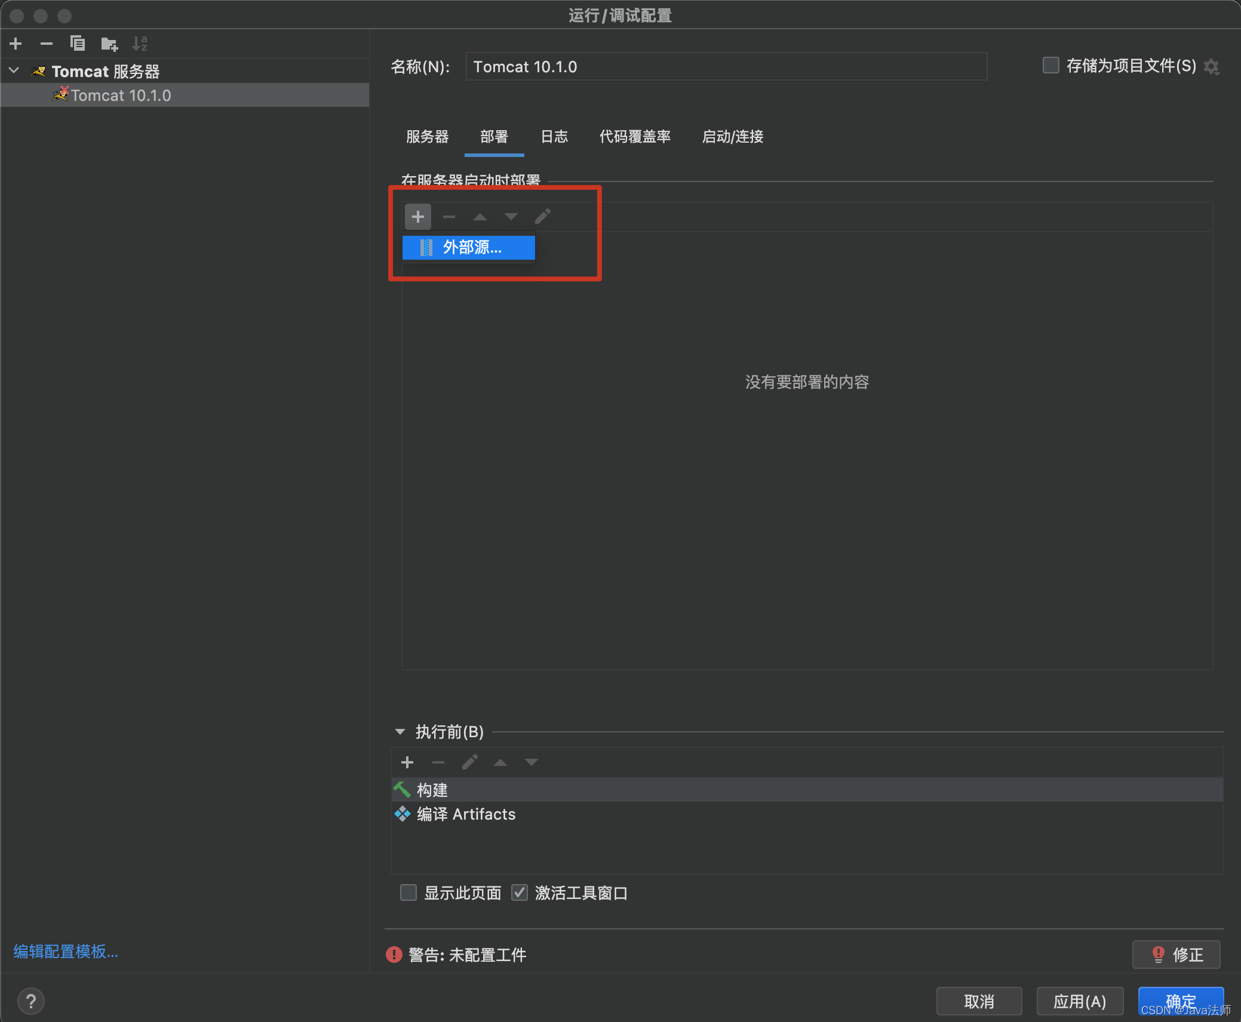1241x1022 pixels.
Task: Collapse the 执行前(B) section
Action: point(400,732)
